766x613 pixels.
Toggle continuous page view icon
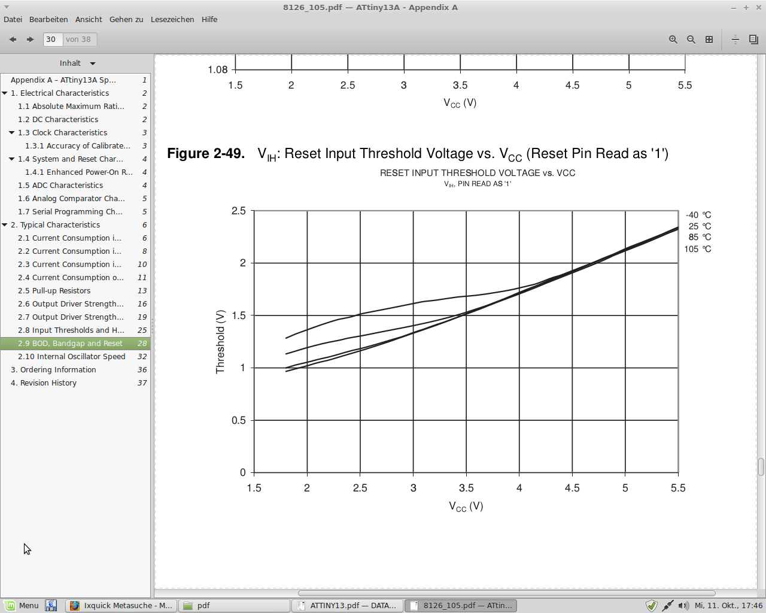point(735,40)
